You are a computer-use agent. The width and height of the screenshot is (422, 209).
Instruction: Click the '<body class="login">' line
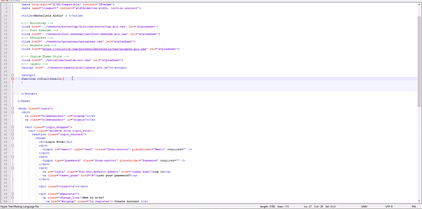click(36, 108)
